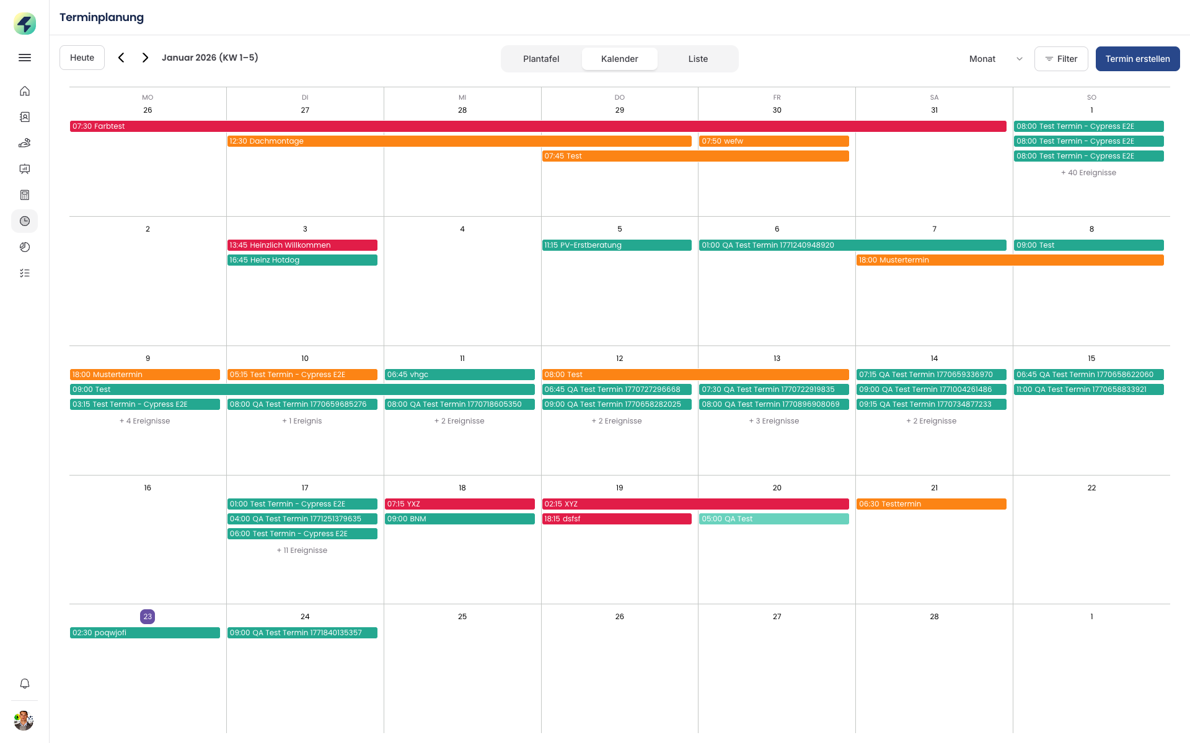Click the Heute button

point(82,58)
